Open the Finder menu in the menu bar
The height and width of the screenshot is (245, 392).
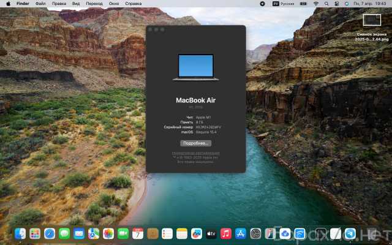pos(23,4)
